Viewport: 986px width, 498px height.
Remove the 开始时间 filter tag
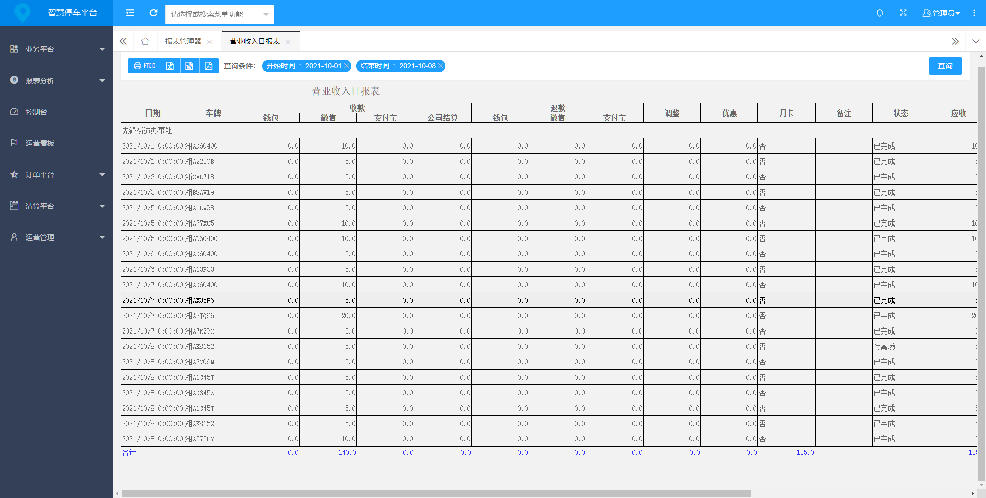click(x=347, y=66)
